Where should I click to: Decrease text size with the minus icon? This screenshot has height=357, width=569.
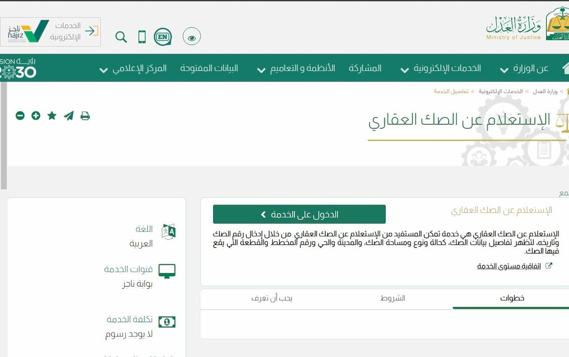[20, 115]
